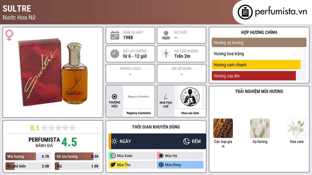Viewport: 312px width, 175px height.
Task: Click the snowflake icon for Mùa Đông
Action: [161, 165]
